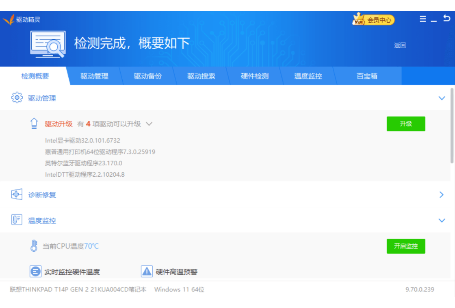The height and width of the screenshot is (308, 455).
Task: Open the VIP 会员中心 badge
Action: point(373,19)
